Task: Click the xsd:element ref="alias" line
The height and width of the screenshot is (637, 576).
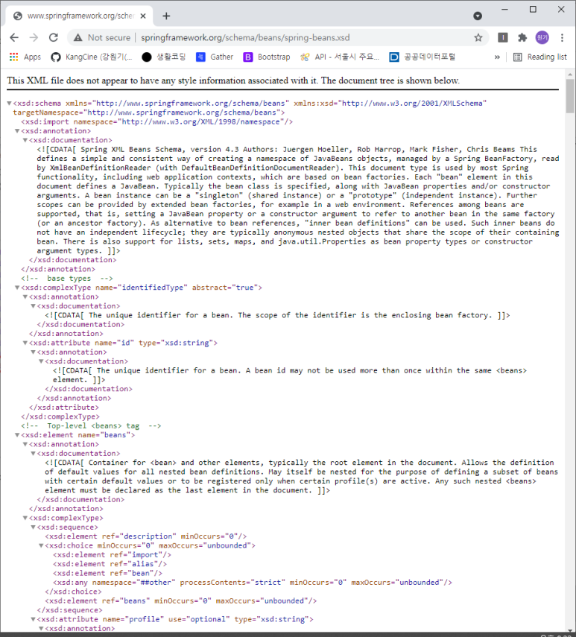Action: (110, 564)
